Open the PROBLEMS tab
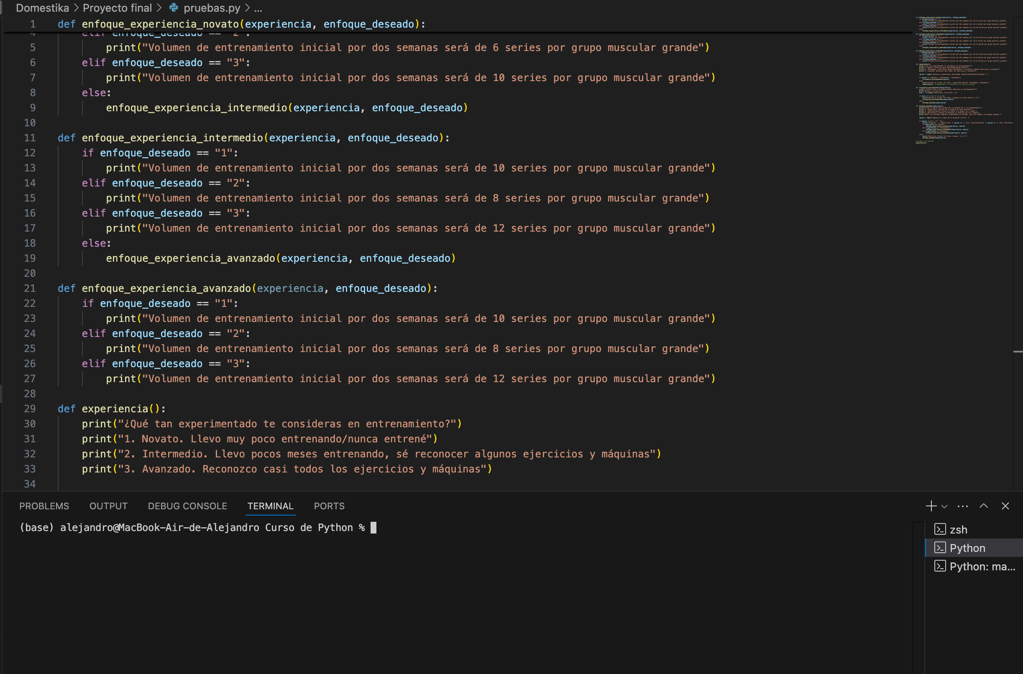 (44, 506)
